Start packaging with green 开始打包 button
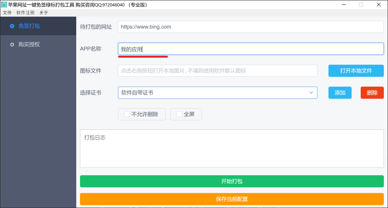This screenshot has height=208, width=388. coord(232,181)
